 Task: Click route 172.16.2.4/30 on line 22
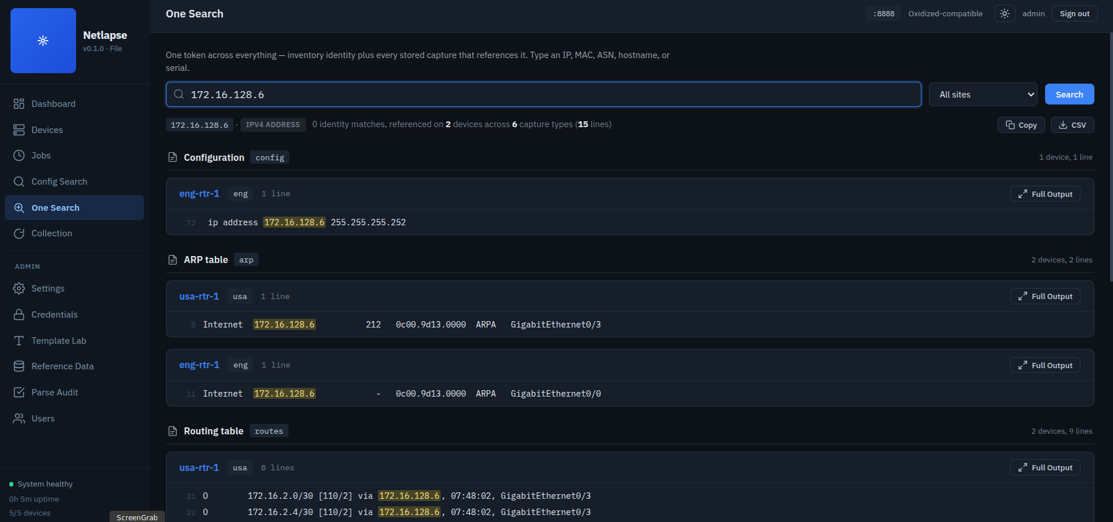point(280,512)
